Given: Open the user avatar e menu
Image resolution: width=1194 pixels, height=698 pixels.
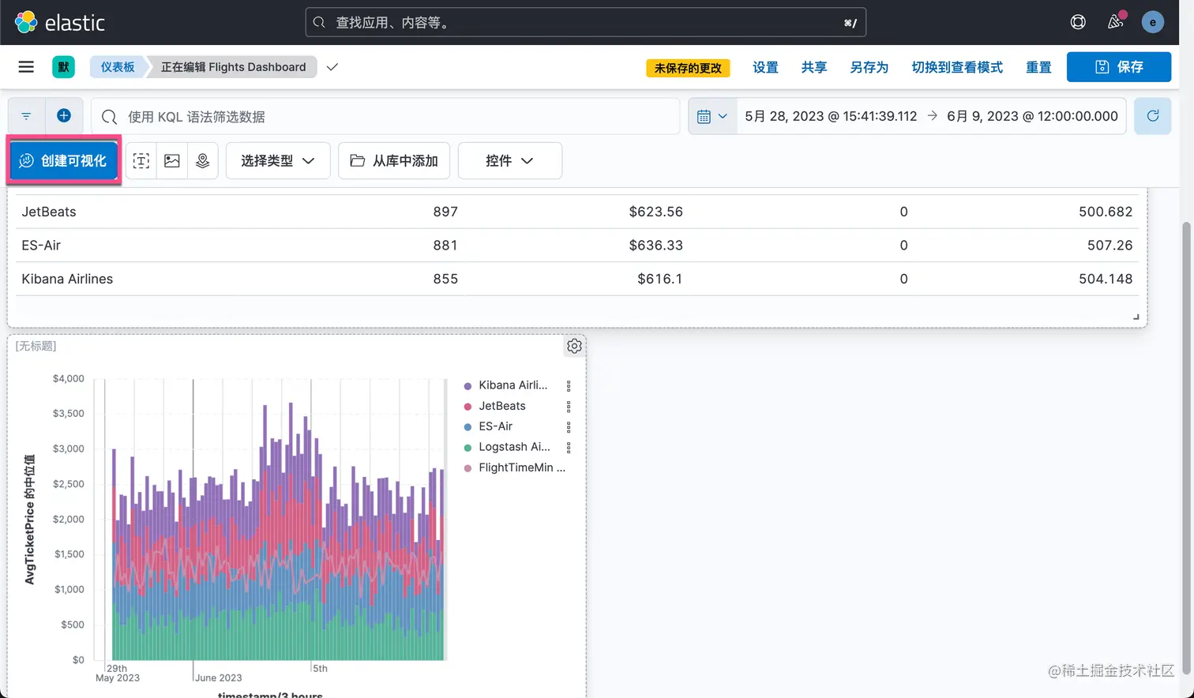Looking at the screenshot, I should tap(1153, 22).
